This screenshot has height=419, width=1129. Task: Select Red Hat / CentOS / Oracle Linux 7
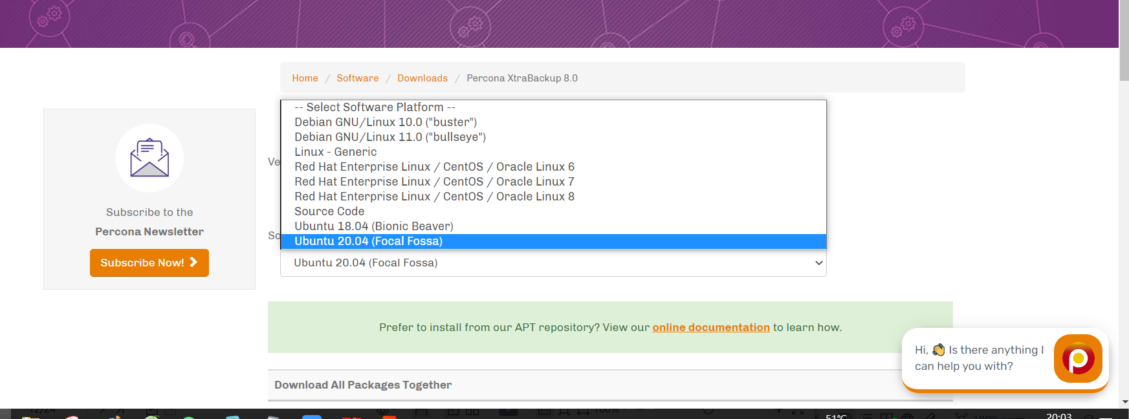[x=554, y=182]
